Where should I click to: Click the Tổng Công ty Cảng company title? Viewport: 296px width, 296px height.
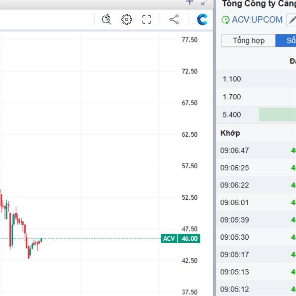click(259, 3)
